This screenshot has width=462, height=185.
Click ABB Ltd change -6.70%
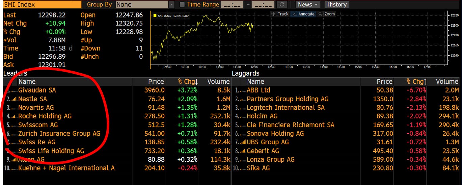point(416,90)
